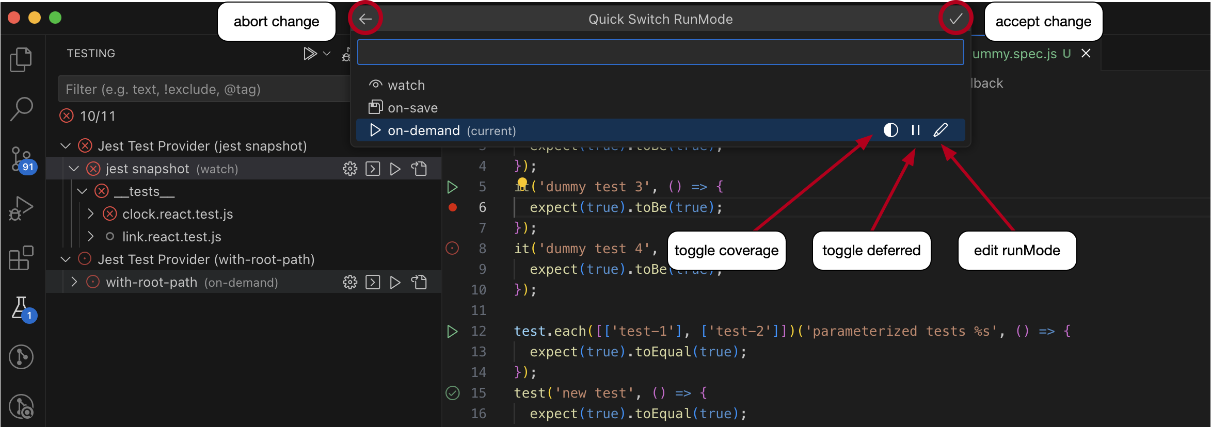Expand clock.react.test.js
This screenshot has height=427, width=1211.
coord(91,214)
